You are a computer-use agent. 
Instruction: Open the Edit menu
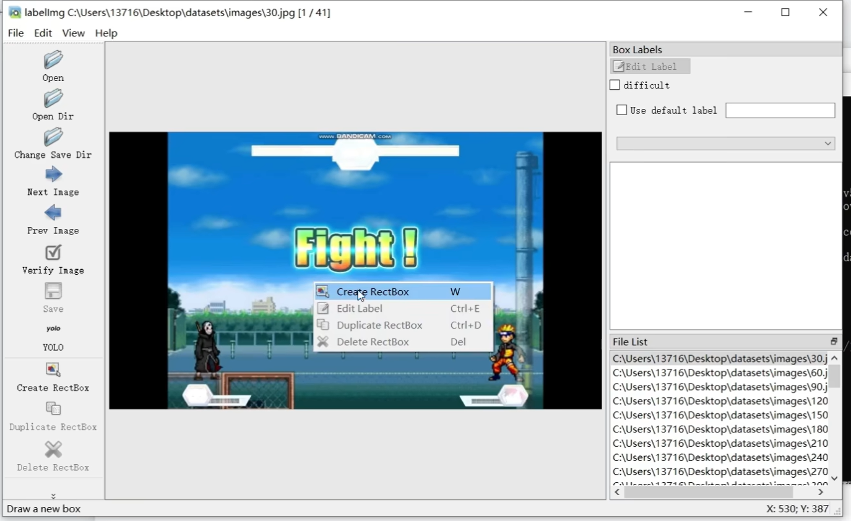pos(43,33)
